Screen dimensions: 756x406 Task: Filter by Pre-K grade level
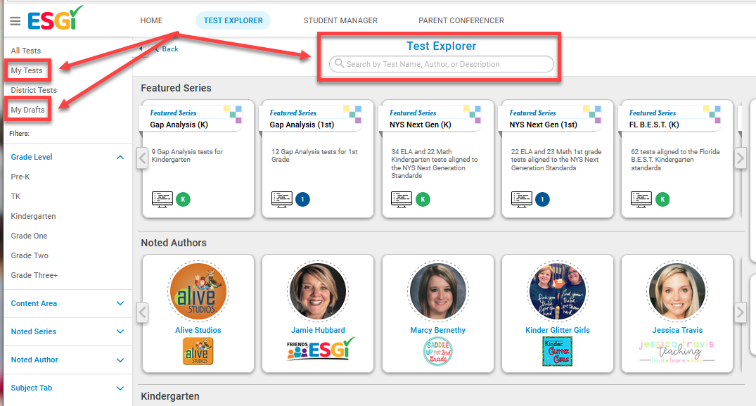(x=20, y=177)
